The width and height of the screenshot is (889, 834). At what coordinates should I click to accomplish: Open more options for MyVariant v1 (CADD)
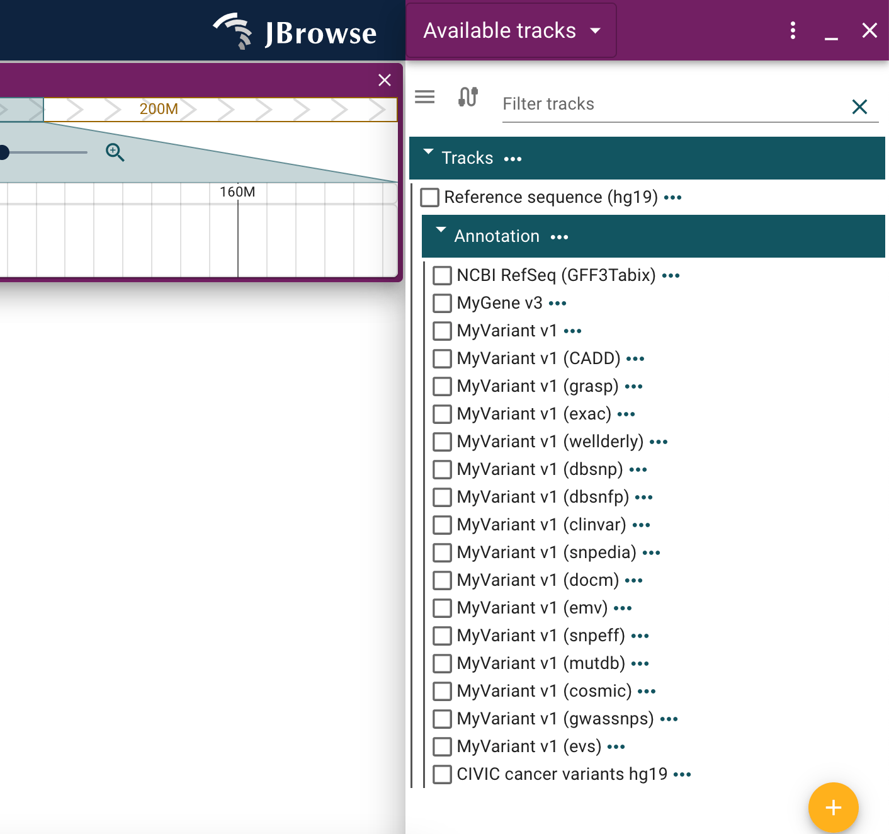pyautogui.click(x=635, y=359)
